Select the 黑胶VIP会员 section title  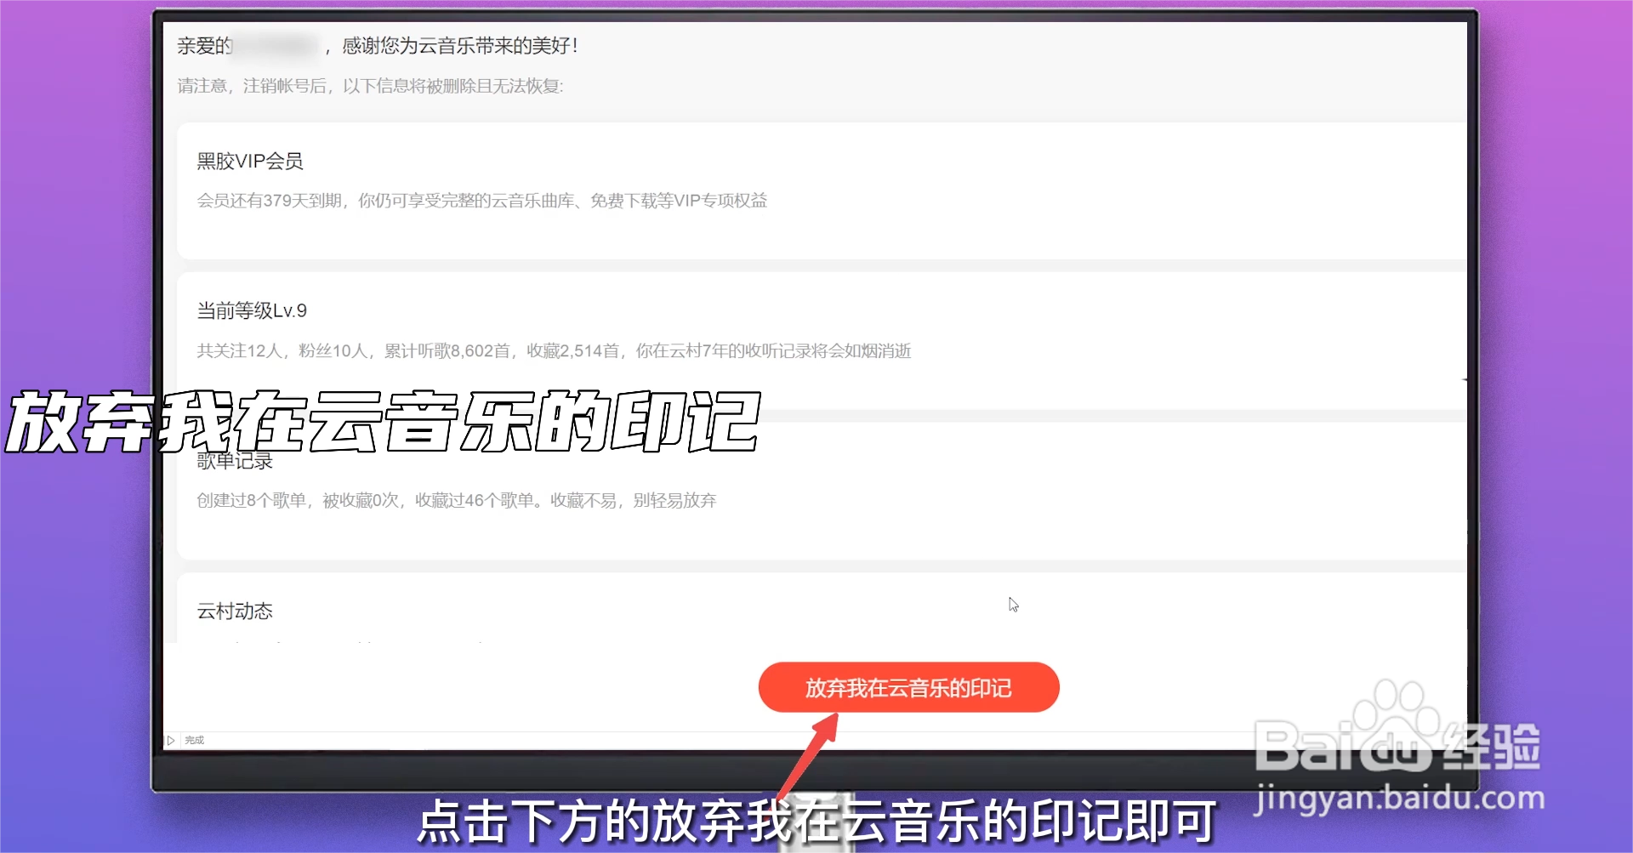tap(250, 161)
